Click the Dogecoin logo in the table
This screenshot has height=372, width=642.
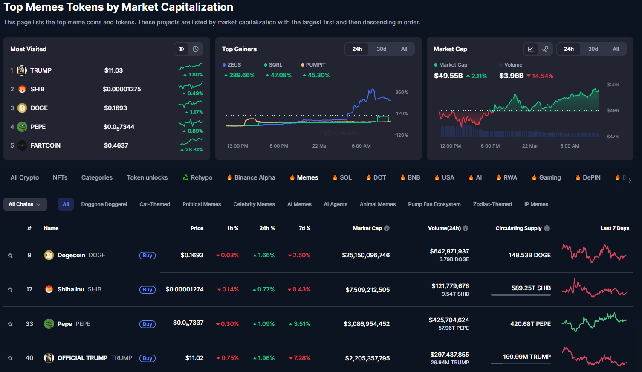pyautogui.click(x=49, y=255)
